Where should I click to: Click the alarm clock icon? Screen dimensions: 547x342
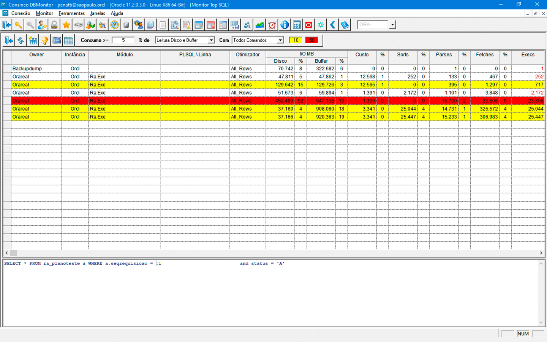click(x=272, y=25)
